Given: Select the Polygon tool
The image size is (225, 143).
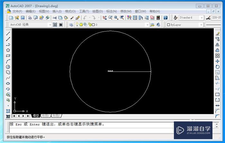Looking at the screenshot, I should (8, 50).
